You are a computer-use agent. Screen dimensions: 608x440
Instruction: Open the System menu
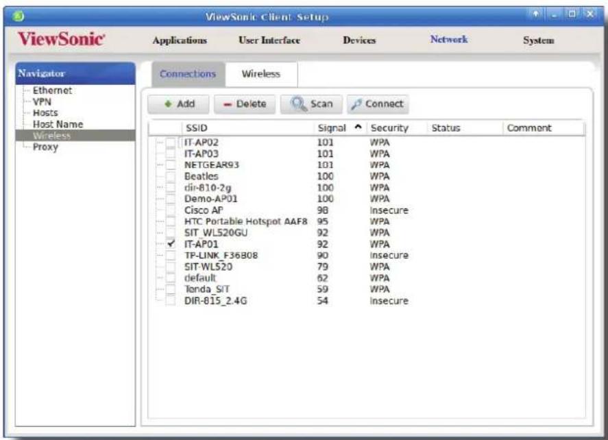tap(538, 40)
